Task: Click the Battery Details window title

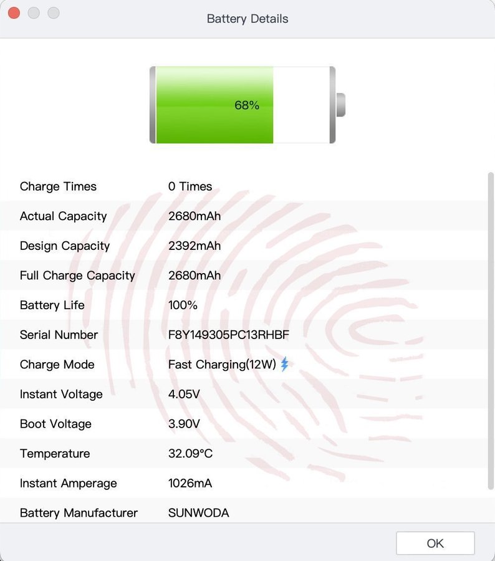Action: (247, 19)
